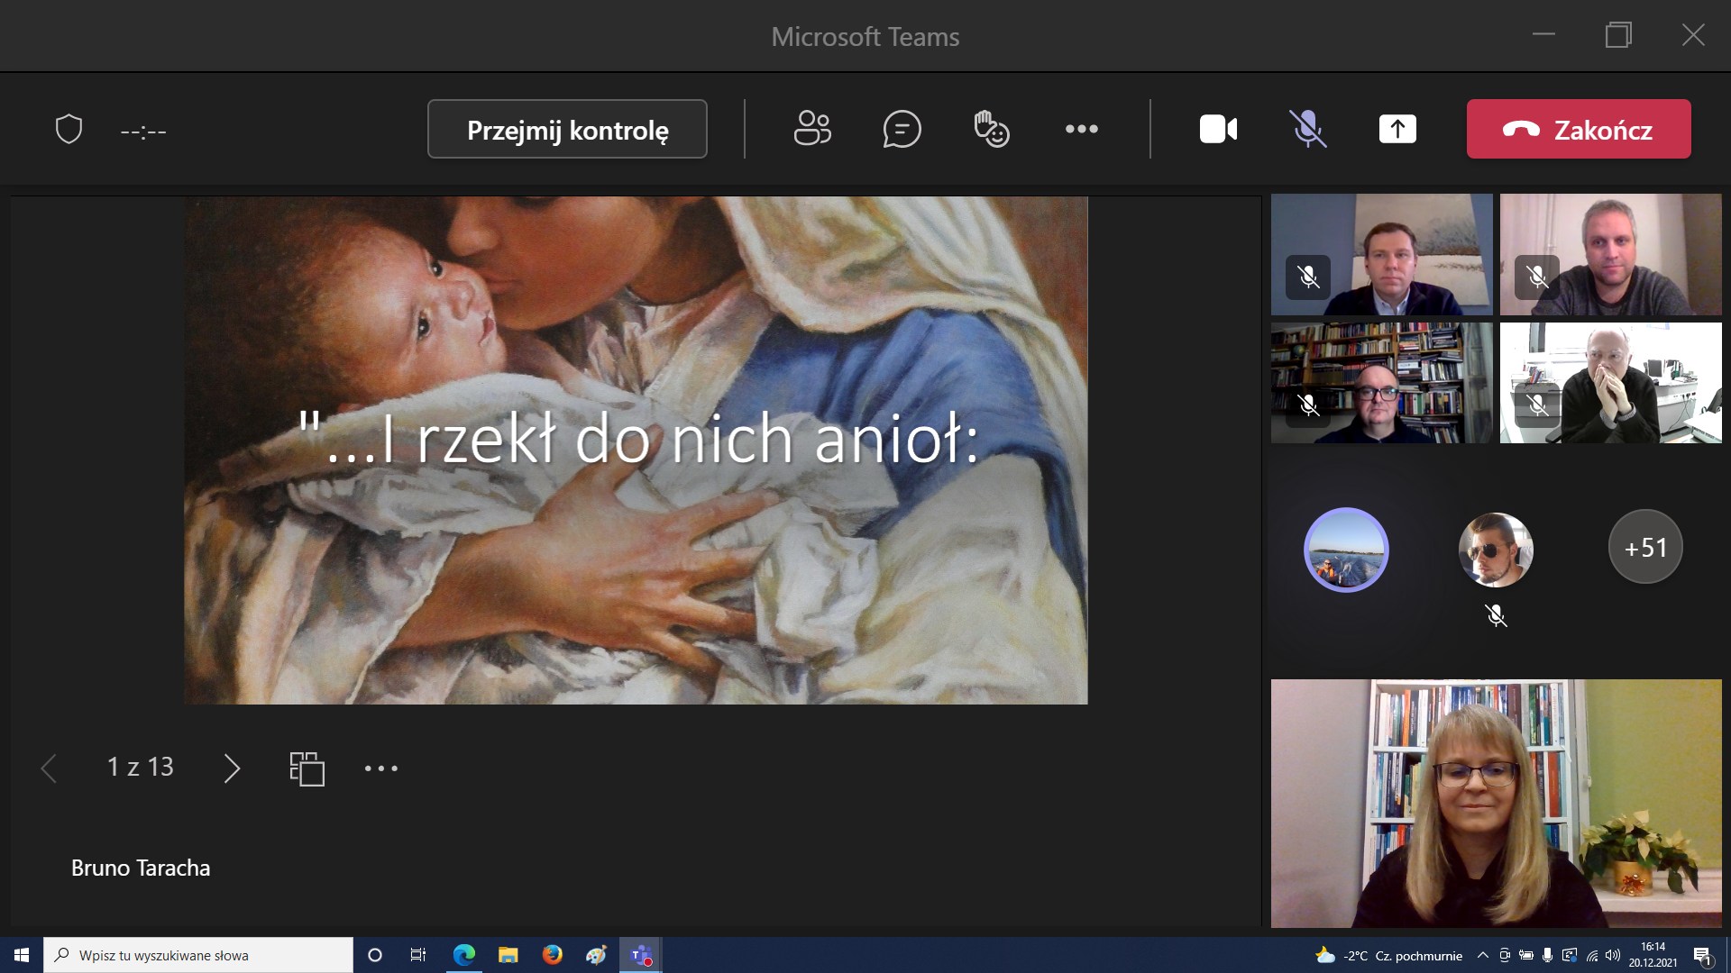Image resolution: width=1731 pixels, height=973 pixels.
Task: Click the Windows search input field
Action: tap(207, 955)
